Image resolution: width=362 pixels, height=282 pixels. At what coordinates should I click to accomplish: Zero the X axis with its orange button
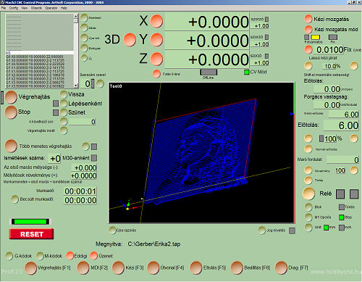(x=156, y=21)
